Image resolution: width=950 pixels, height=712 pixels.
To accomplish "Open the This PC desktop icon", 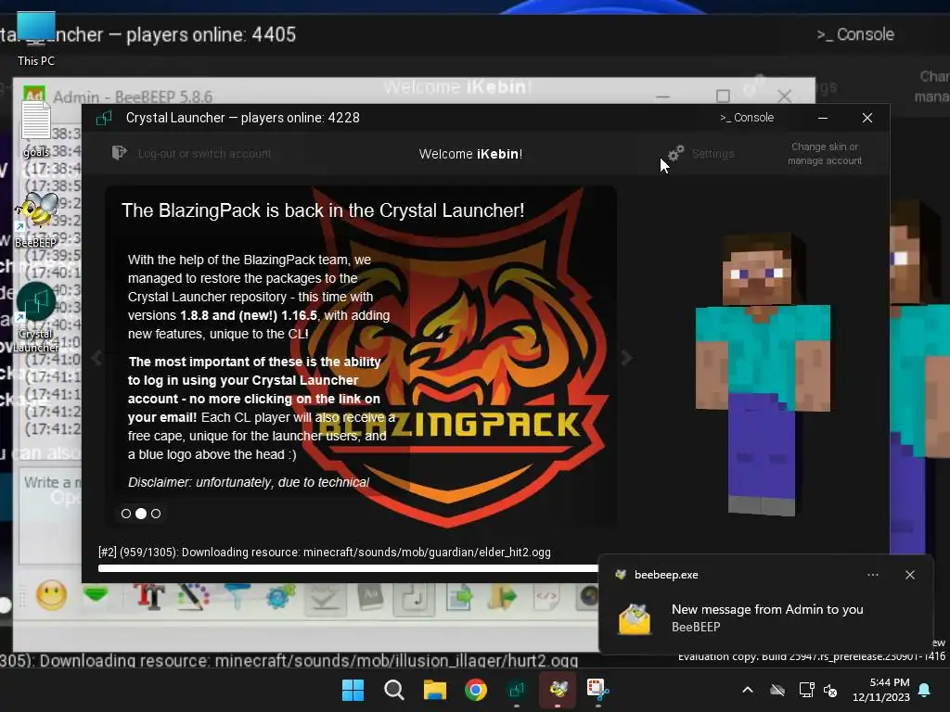I will [36, 37].
